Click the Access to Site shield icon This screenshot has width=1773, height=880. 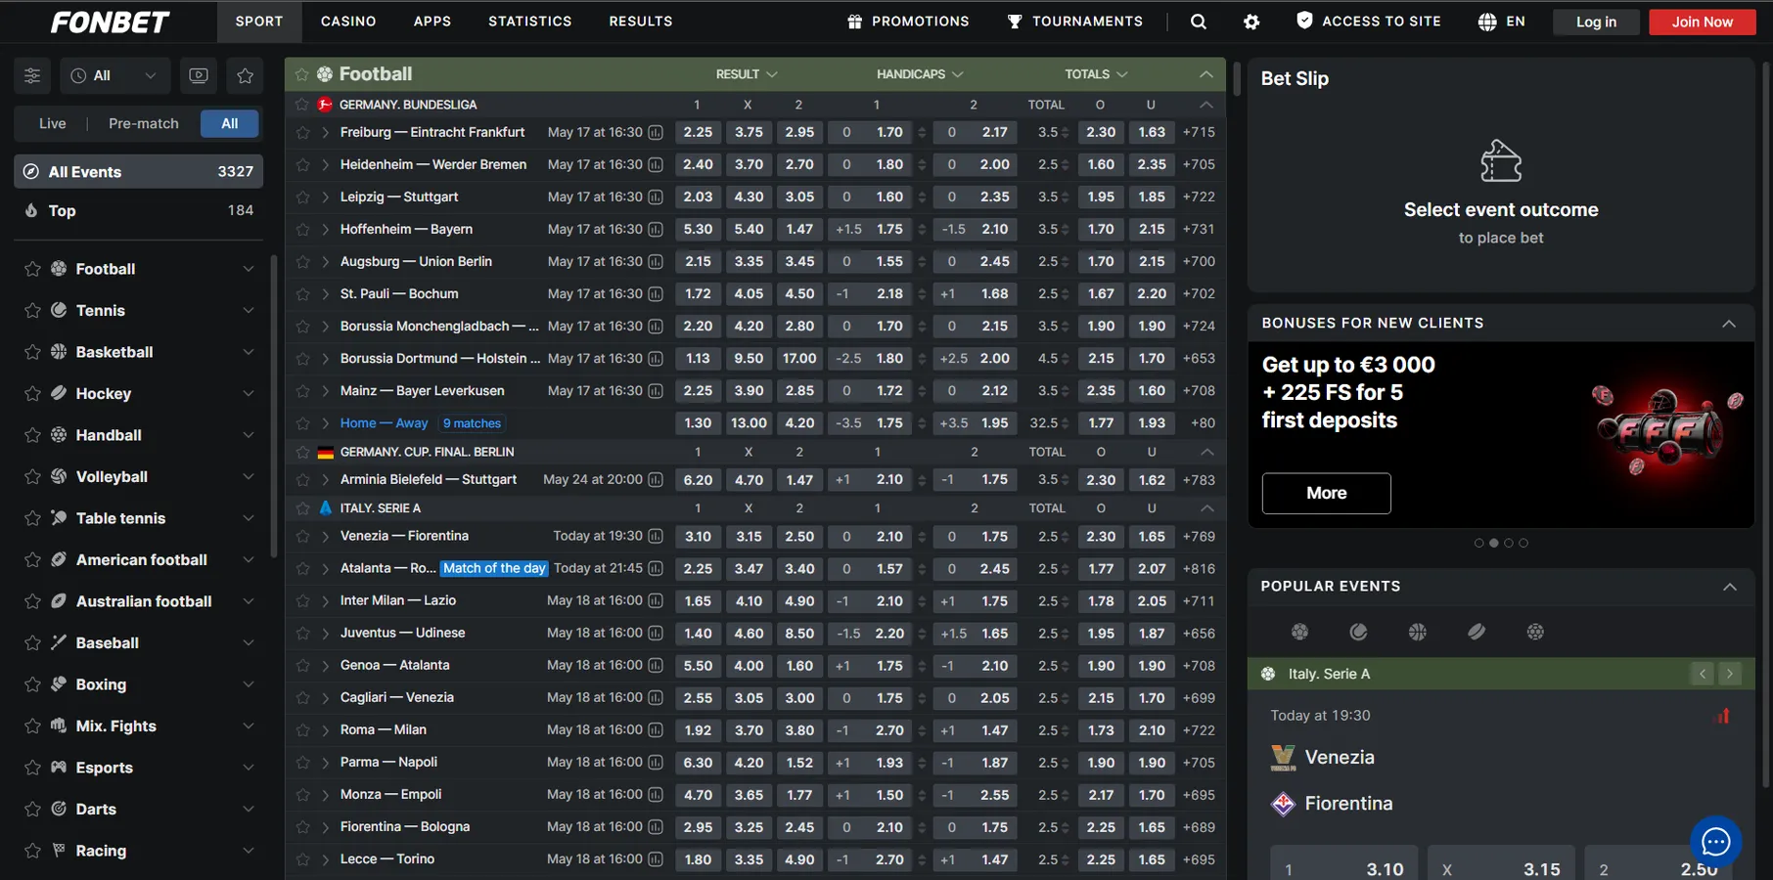(1304, 21)
